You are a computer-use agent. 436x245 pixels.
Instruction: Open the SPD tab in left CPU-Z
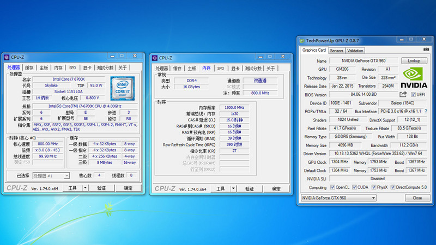pyautogui.click(x=72, y=68)
